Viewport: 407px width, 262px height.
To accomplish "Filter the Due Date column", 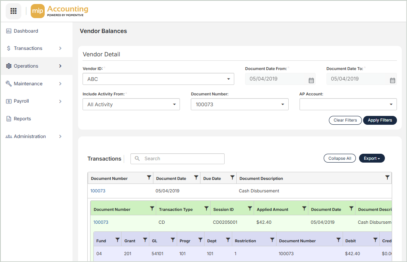I will click(x=232, y=177).
